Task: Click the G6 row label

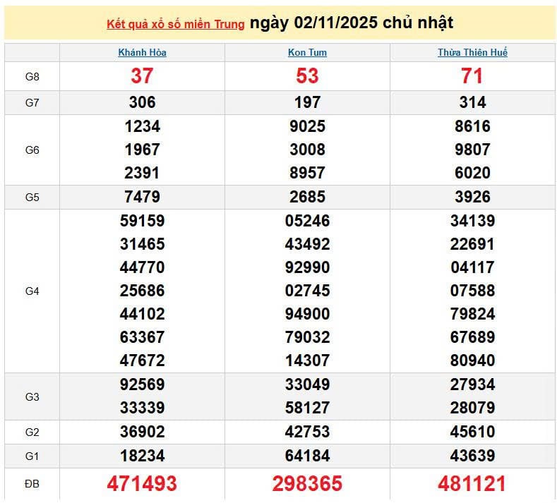Action: [32, 150]
